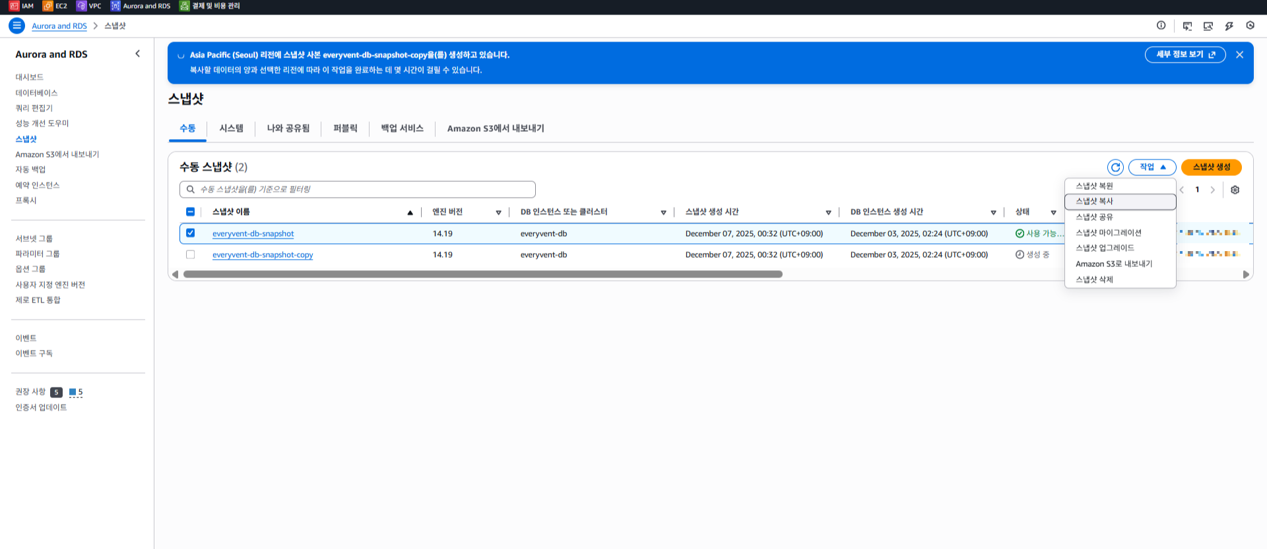Open the billing and cost management shortcut
This screenshot has height=549, width=1267.
click(211, 6)
